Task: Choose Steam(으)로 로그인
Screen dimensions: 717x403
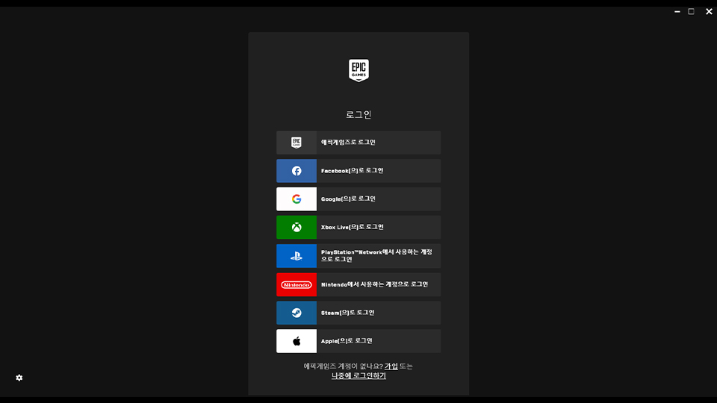Action: (358, 313)
